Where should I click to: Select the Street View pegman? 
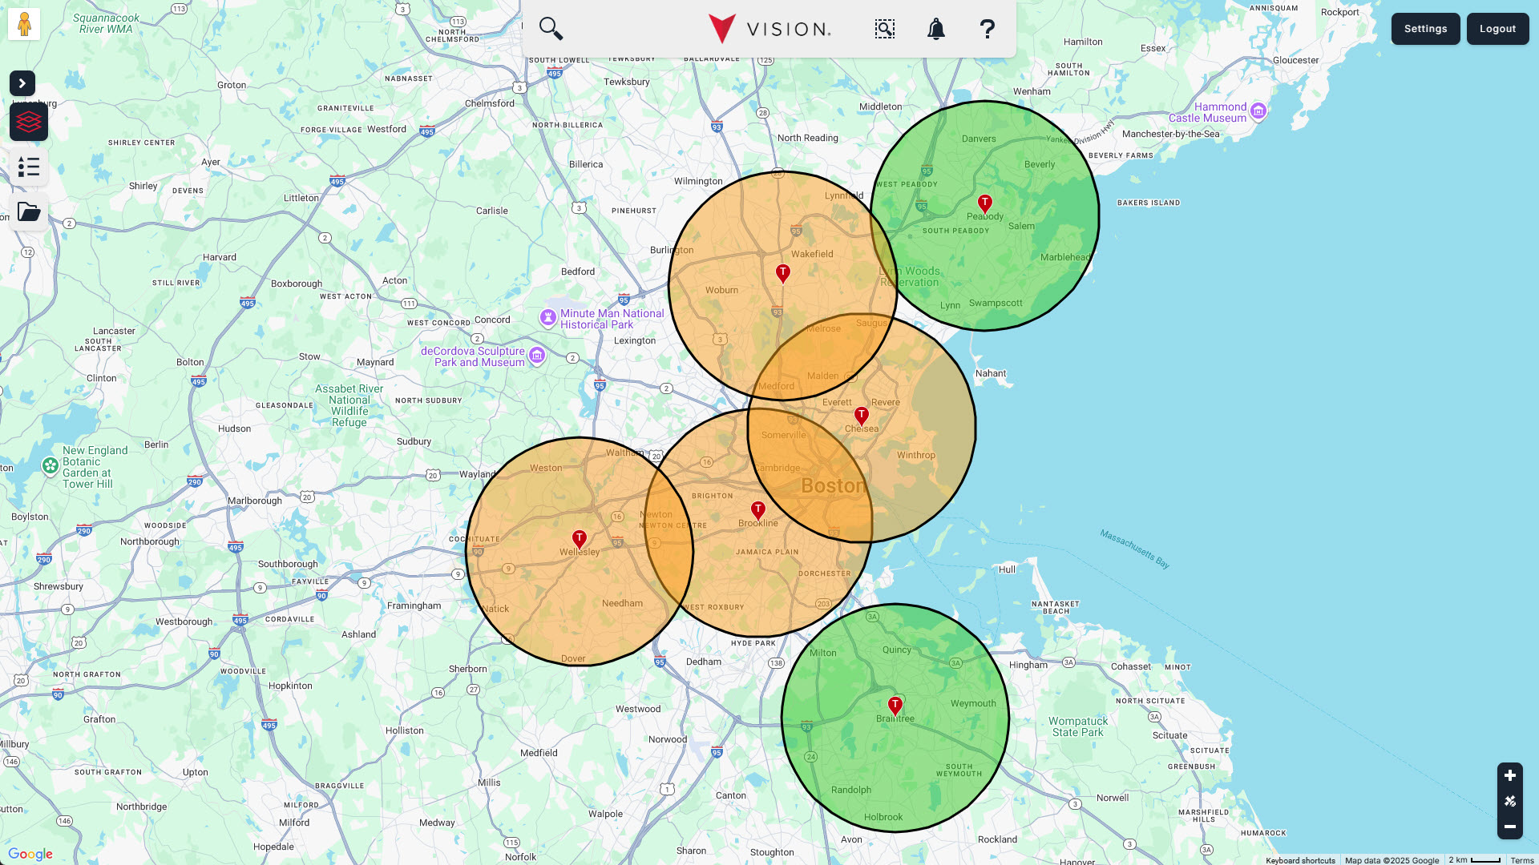tap(24, 24)
